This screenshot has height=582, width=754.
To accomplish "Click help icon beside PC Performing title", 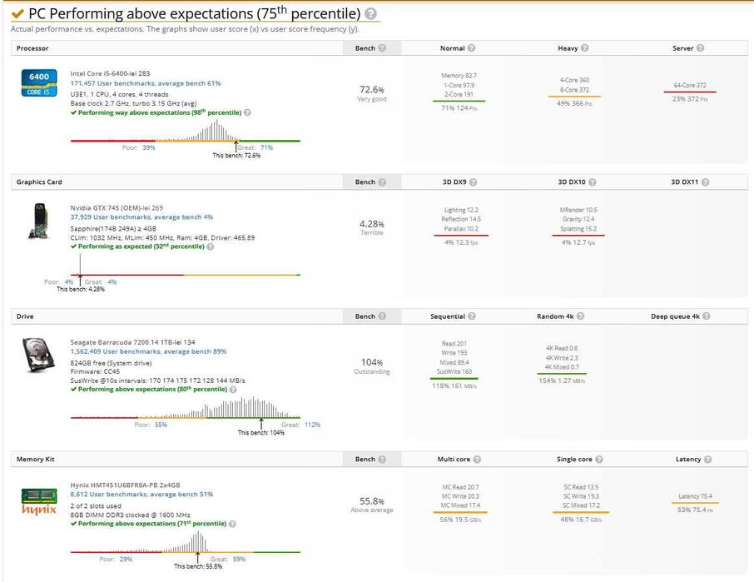I will coord(370,14).
